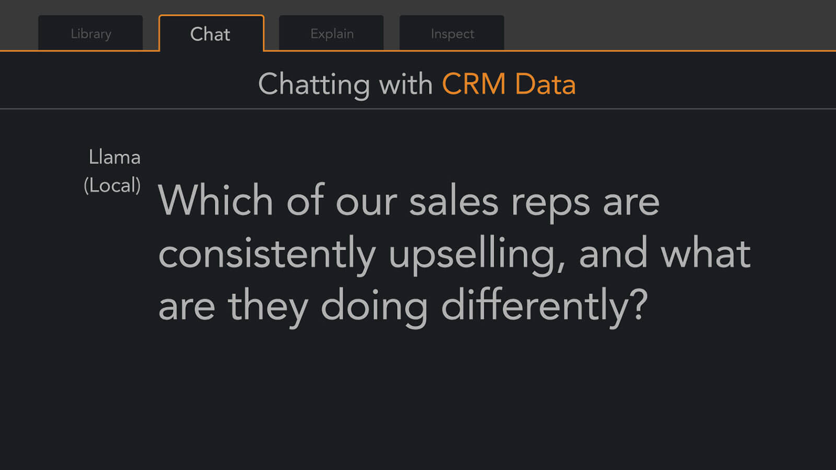Screen dimensions: 836x470
Task: Click the word "sales" in the question
Action: point(454,202)
